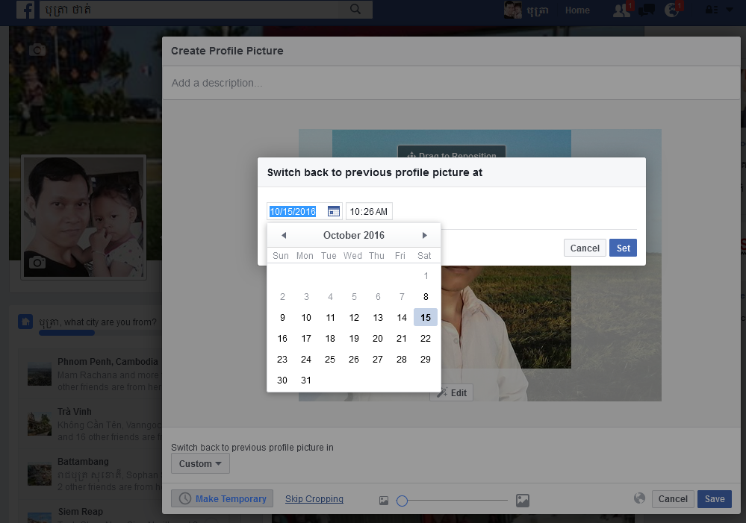Click Battambang city thumbnail
Viewport: 746px width, 523px height.
(40, 474)
